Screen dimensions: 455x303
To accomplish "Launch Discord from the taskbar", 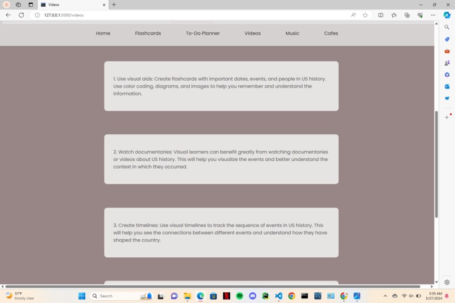I will tap(252, 296).
